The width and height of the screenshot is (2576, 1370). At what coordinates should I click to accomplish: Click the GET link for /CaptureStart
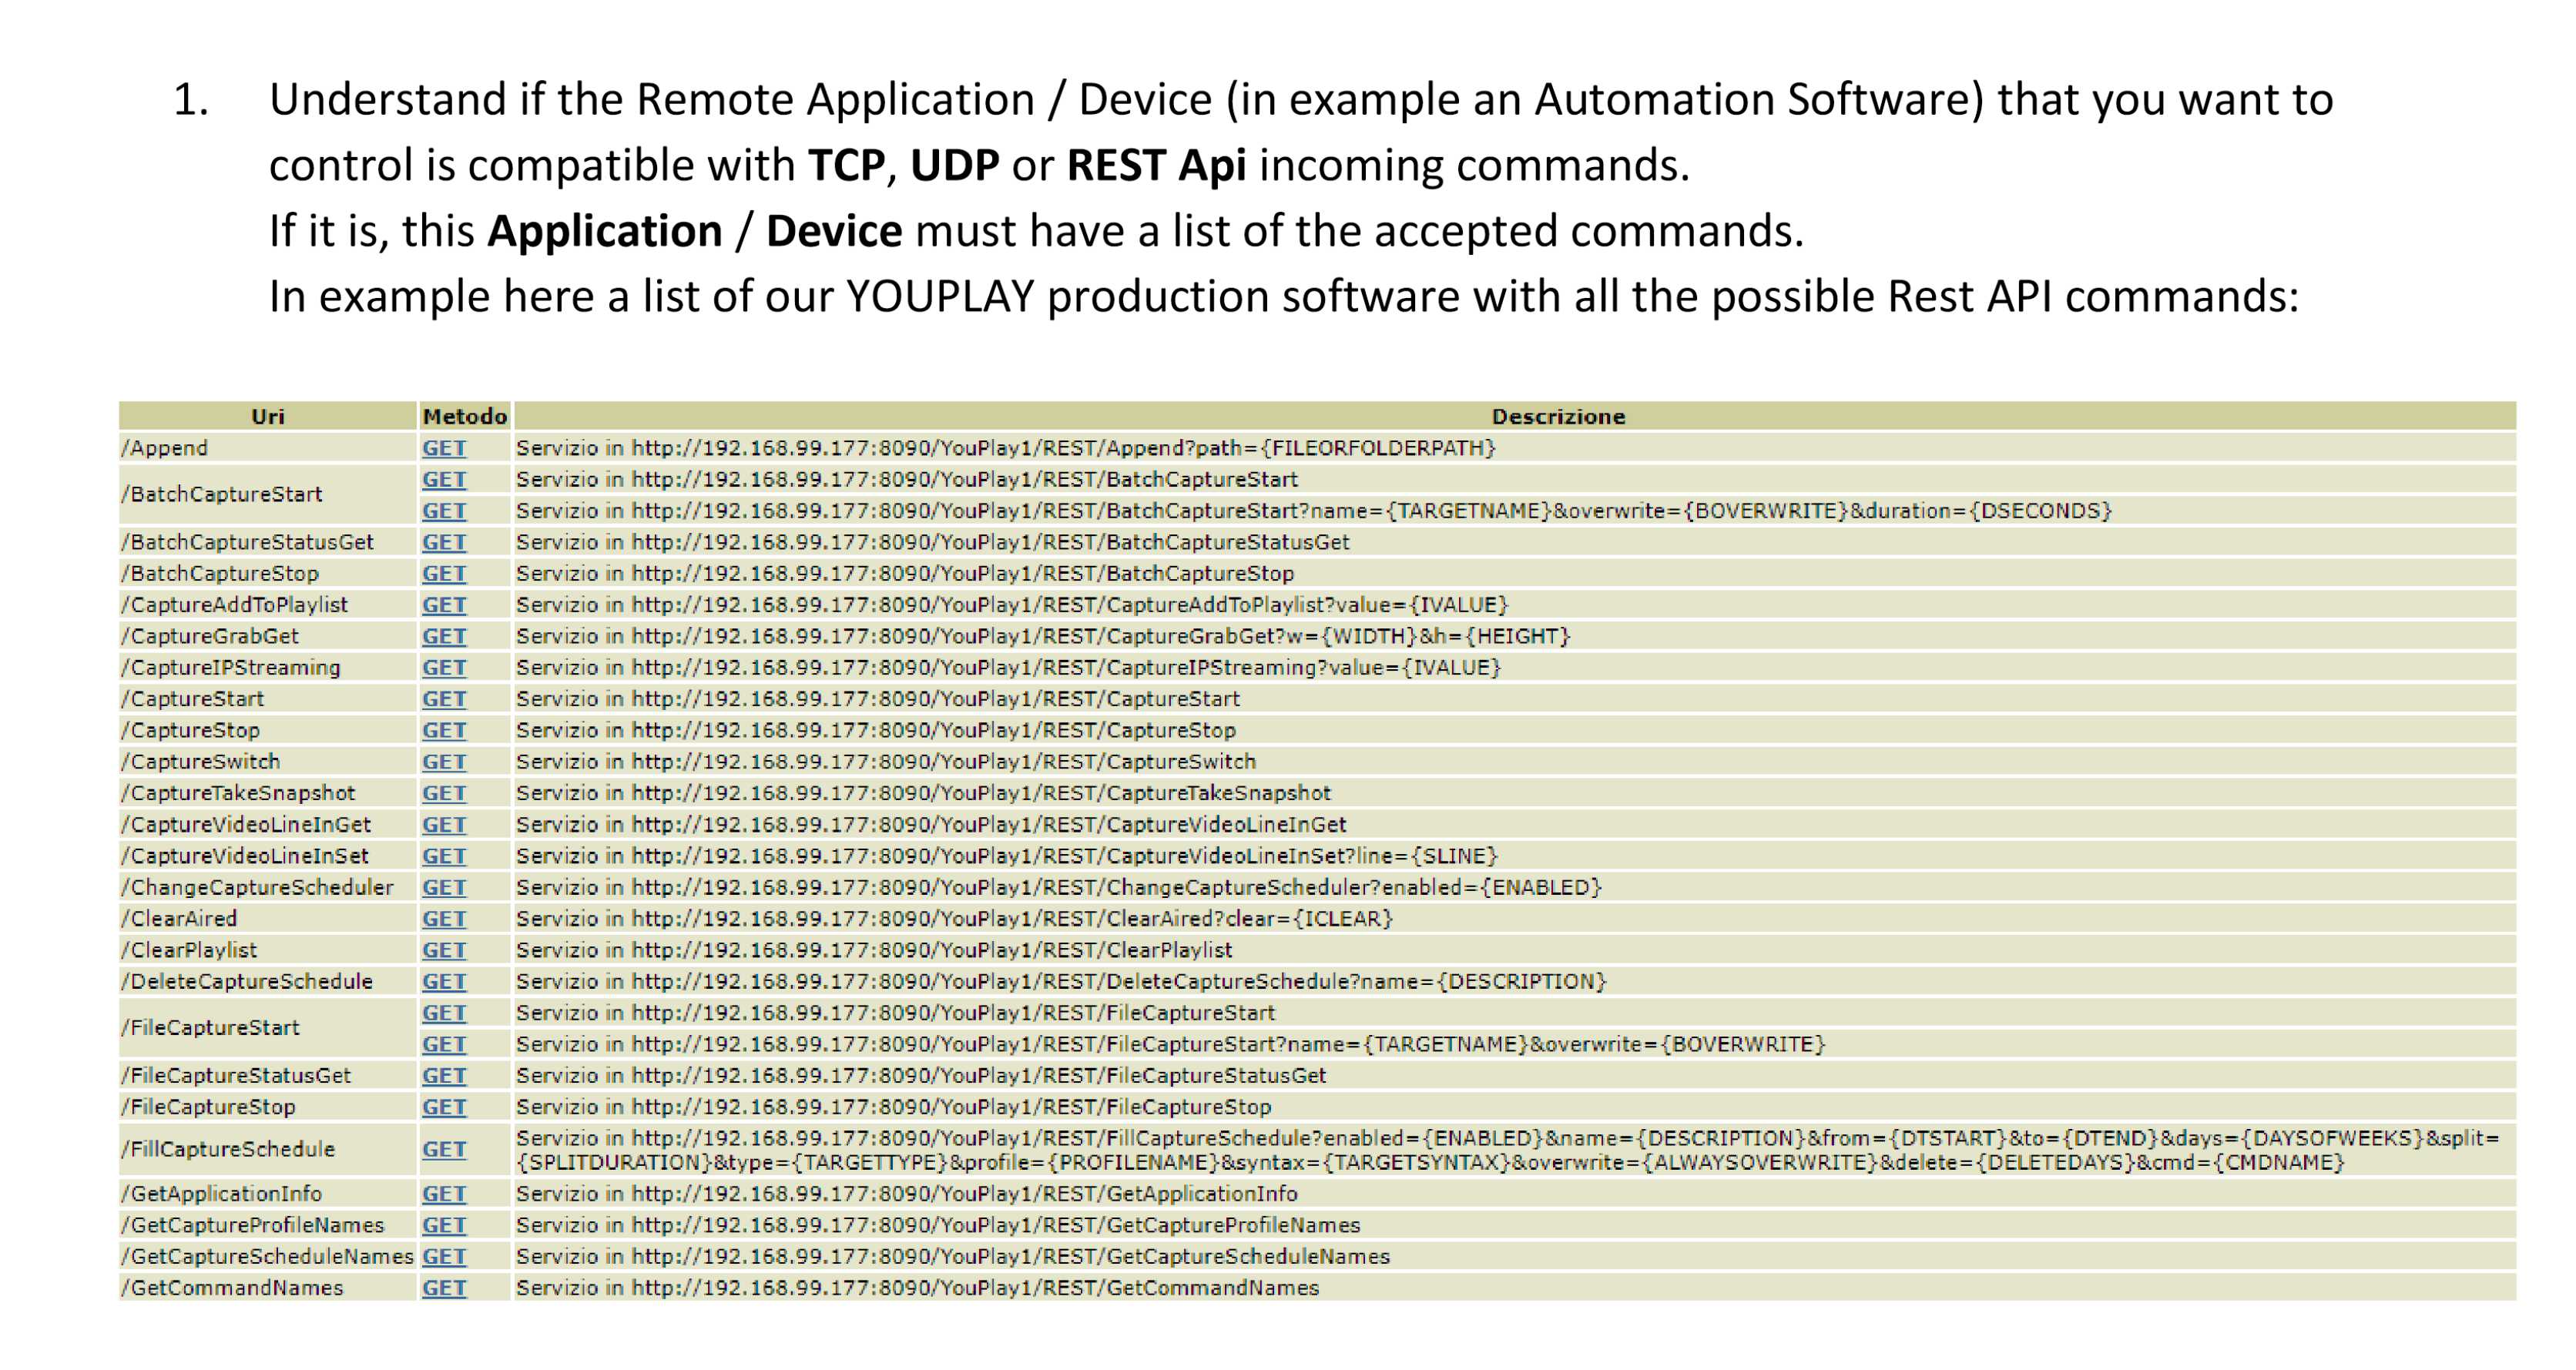(443, 699)
